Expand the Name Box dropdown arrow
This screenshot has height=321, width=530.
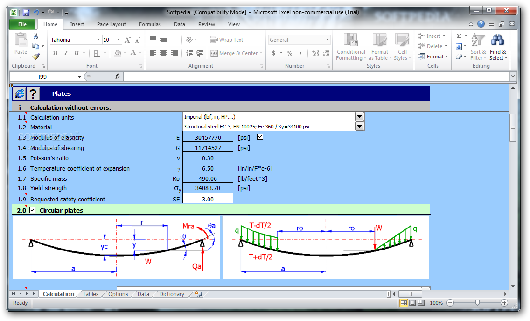79,77
